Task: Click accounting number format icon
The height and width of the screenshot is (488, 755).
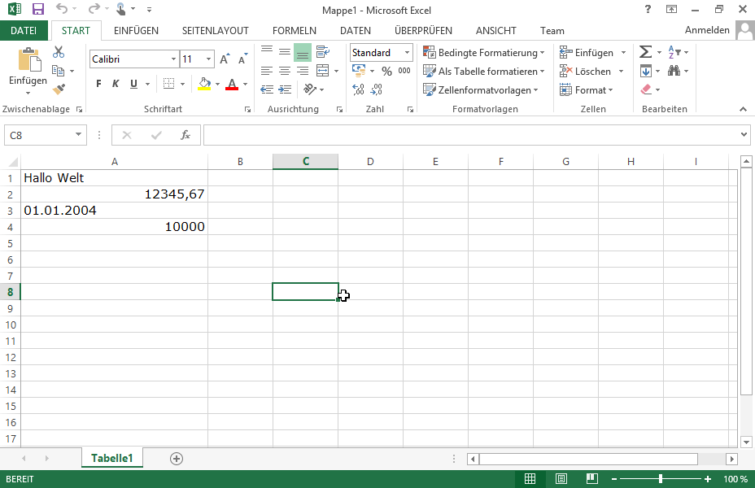Action: (359, 71)
